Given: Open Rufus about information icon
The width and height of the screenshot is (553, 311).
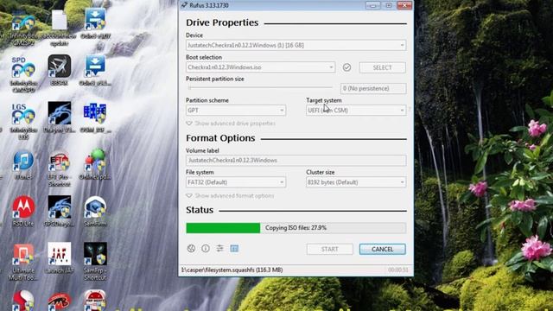Looking at the screenshot, I should [206, 249].
